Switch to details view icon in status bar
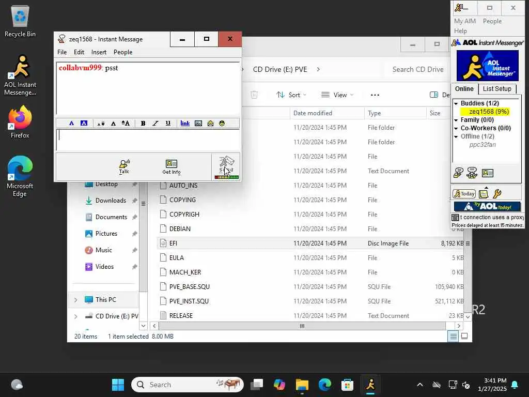Image resolution: width=529 pixels, height=397 pixels. tap(453, 336)
